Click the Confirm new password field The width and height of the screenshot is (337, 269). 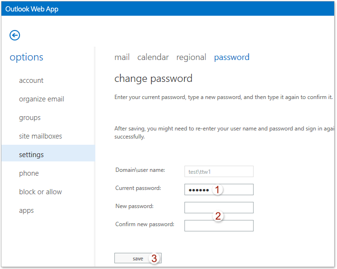pos(219,226)
